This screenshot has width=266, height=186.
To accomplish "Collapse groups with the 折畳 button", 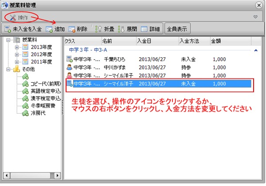I will 105,29.
